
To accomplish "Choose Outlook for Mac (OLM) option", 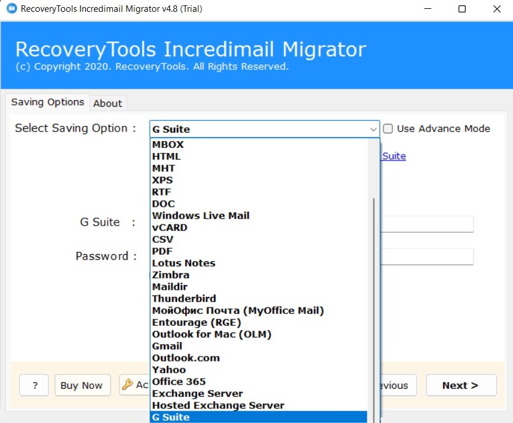I will click(211, 334).
